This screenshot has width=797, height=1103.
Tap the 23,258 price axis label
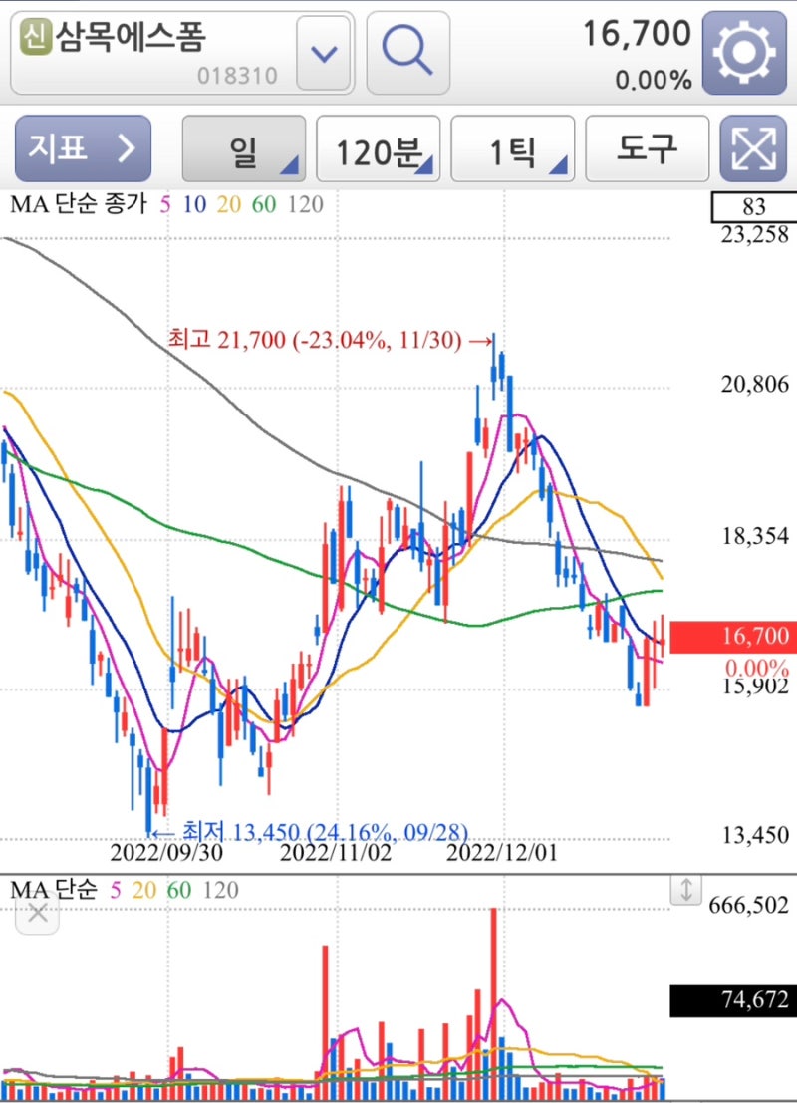click(755, 234)
